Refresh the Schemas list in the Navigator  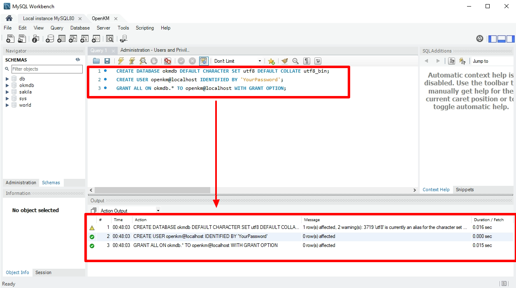click(78, 60)
